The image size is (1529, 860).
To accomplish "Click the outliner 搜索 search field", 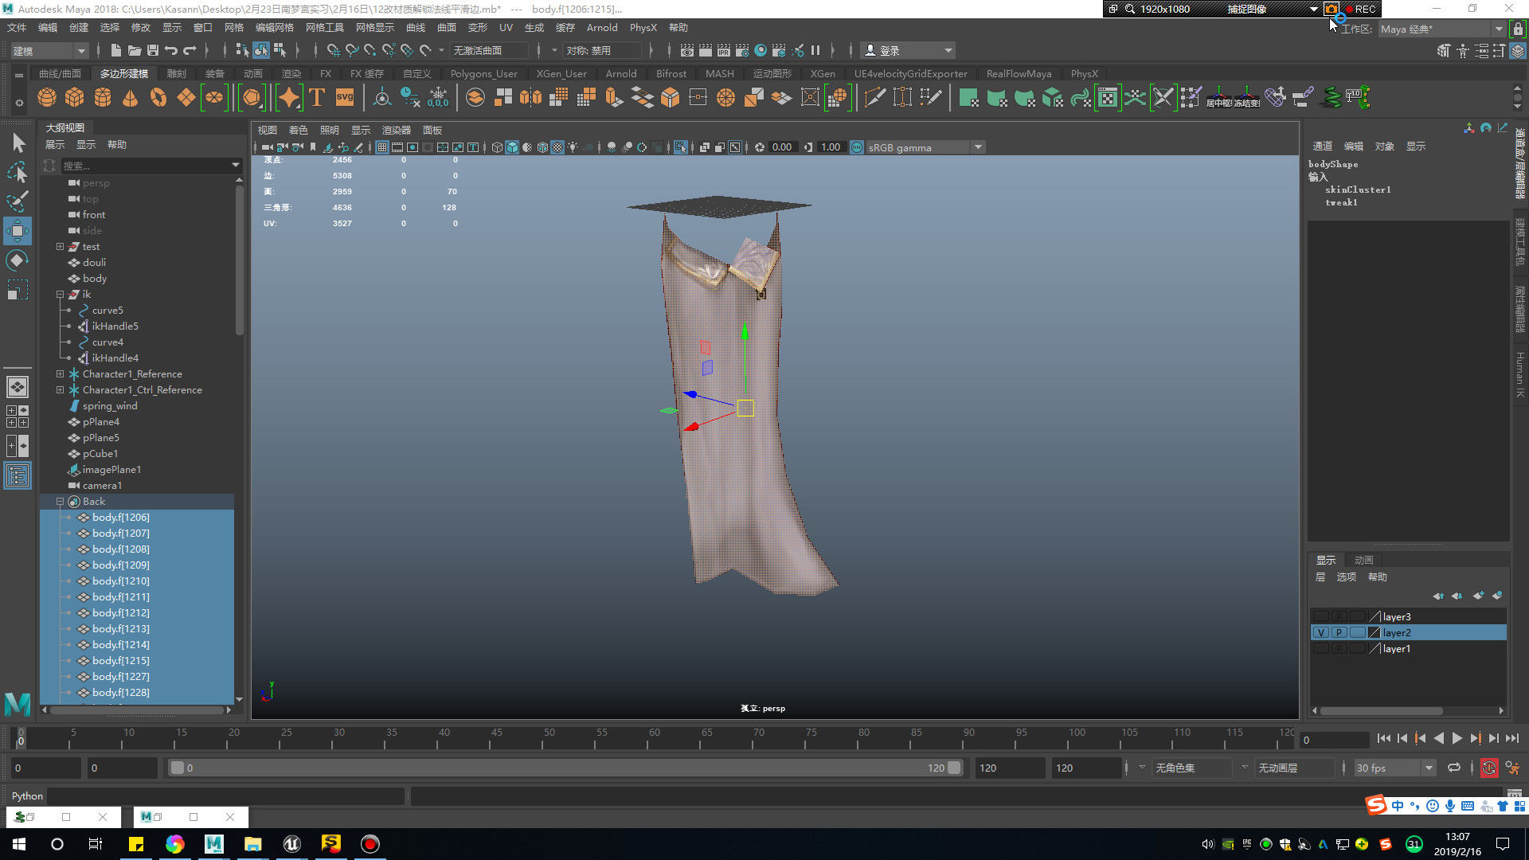I will 151,166.
